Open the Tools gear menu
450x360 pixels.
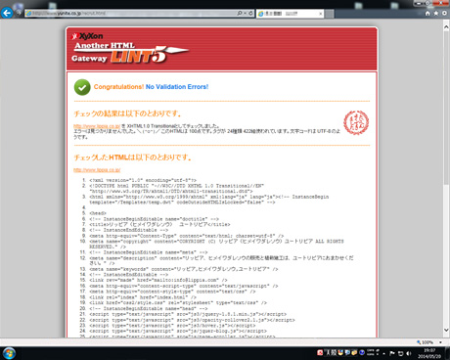coord(444,14)
